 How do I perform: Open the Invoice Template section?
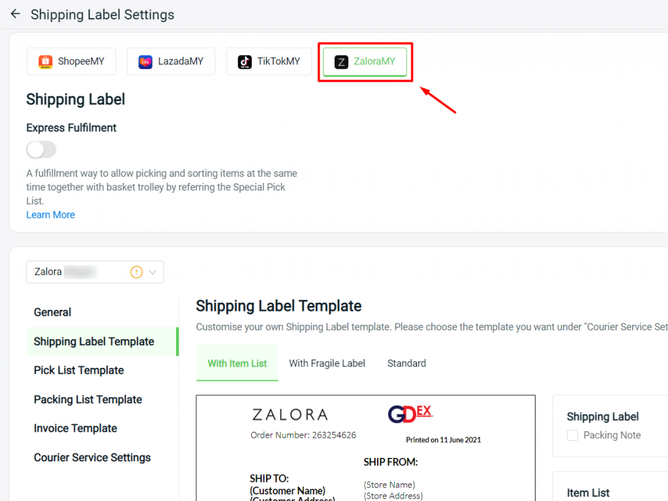coord(76,428)
